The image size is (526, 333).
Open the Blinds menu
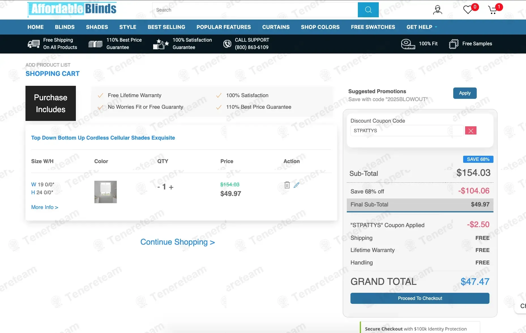[x=65, y=27]
